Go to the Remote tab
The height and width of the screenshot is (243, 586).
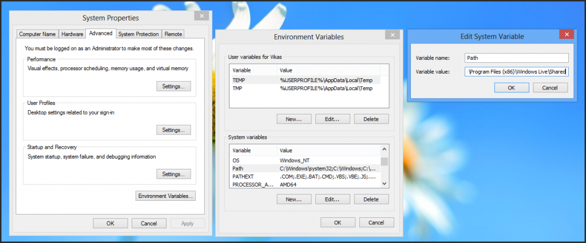coord(173,34)
